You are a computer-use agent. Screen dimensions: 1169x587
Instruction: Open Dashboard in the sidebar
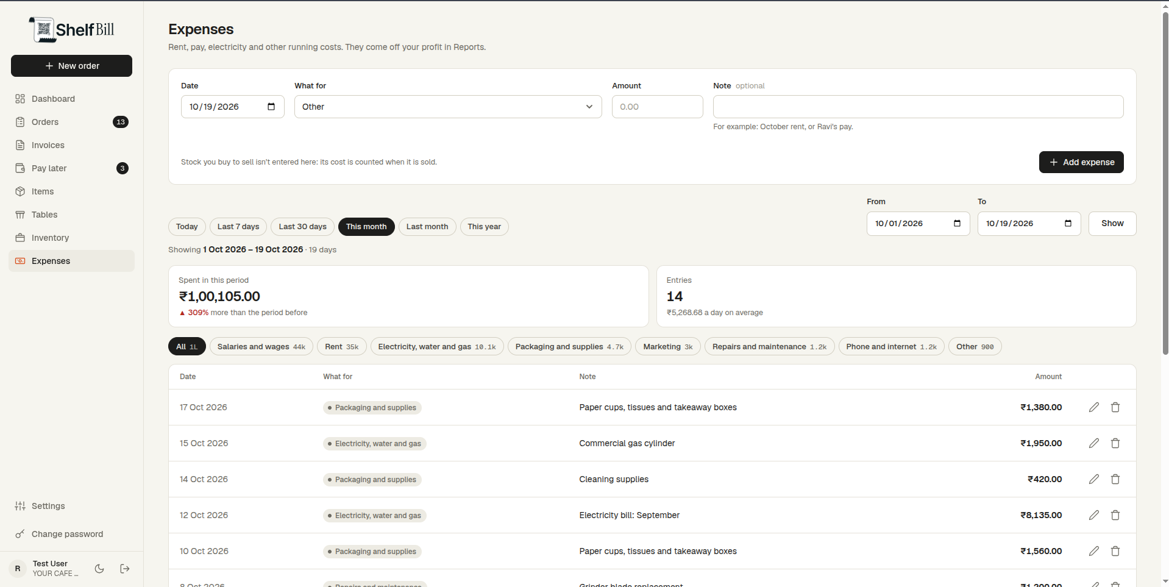71,99
